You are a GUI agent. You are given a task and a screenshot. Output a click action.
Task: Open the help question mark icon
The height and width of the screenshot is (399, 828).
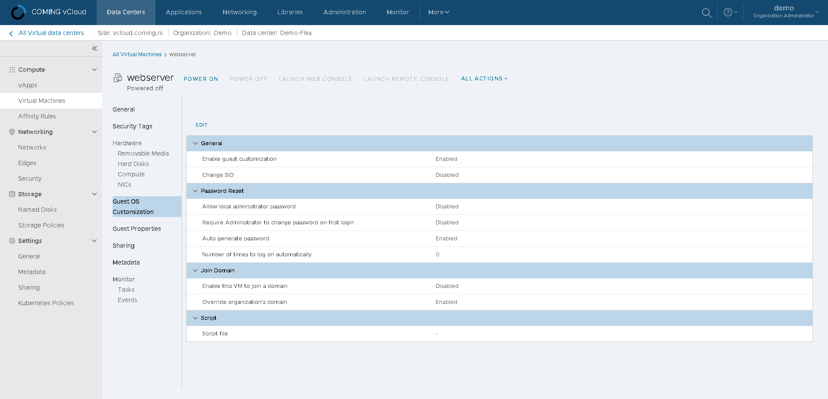(x=728, y=12)
